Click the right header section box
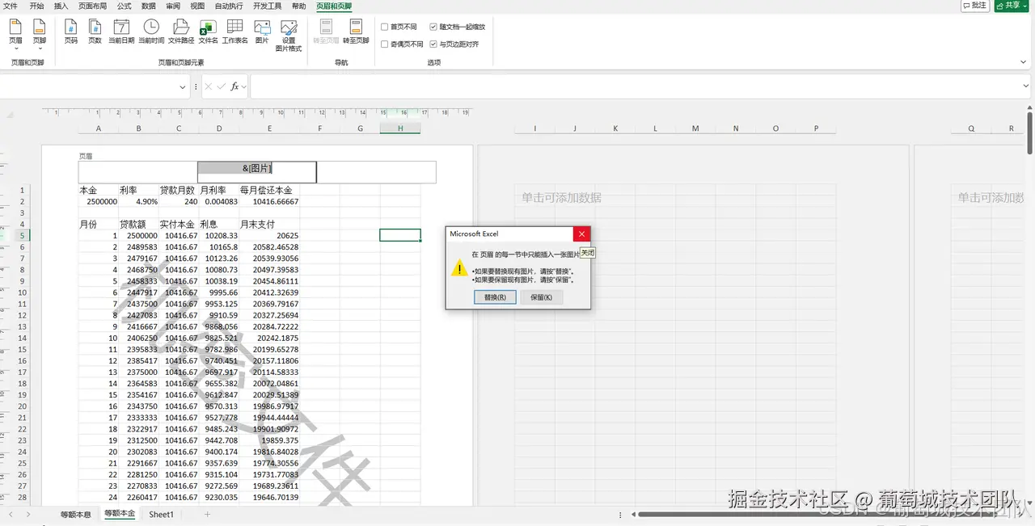This screenshot has height=526, width=1035. 377,172
